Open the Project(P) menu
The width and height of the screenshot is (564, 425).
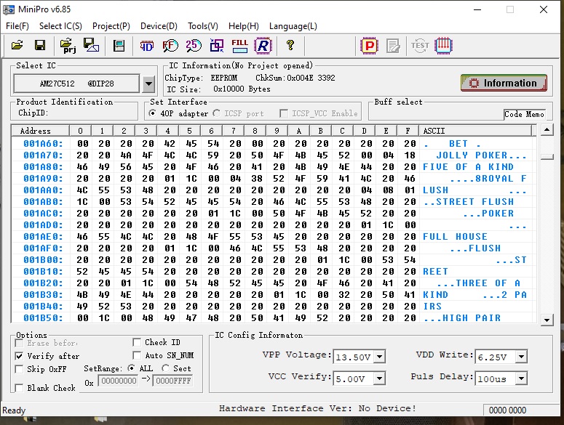tap(111, 26)
